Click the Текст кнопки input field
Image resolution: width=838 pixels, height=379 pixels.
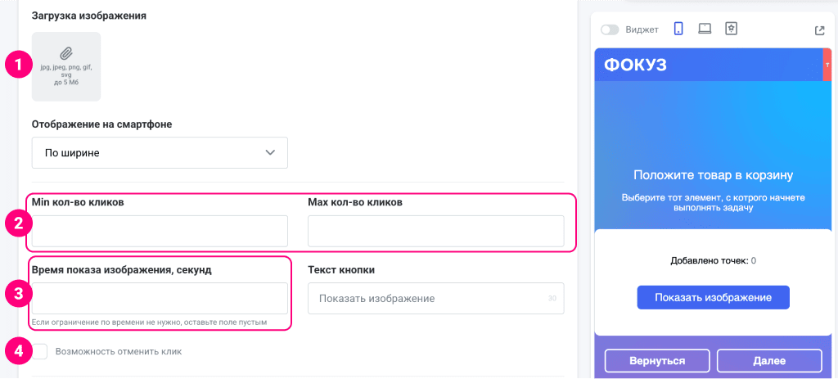pyautogui.click(x=435, y=299)
